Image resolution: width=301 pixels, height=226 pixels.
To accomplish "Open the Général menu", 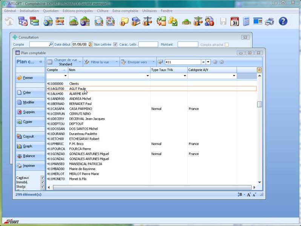I will [x=10, y=11].
